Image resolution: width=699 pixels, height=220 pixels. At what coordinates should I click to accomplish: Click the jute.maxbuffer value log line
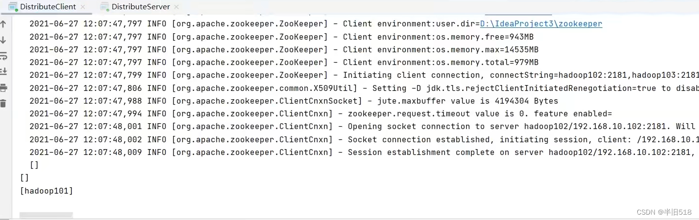294,101
